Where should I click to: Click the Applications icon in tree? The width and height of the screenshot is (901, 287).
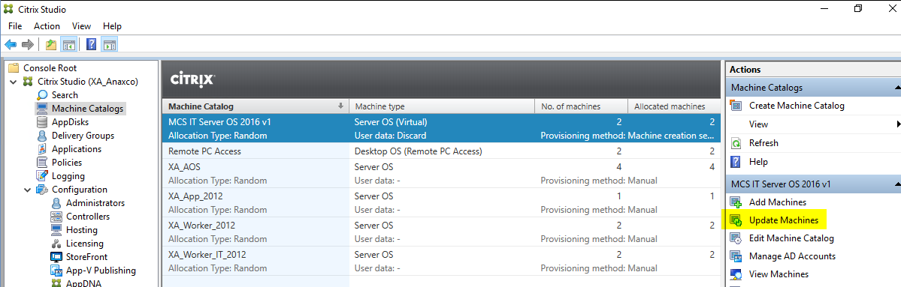pyautogui.click(x=42, y=149)
